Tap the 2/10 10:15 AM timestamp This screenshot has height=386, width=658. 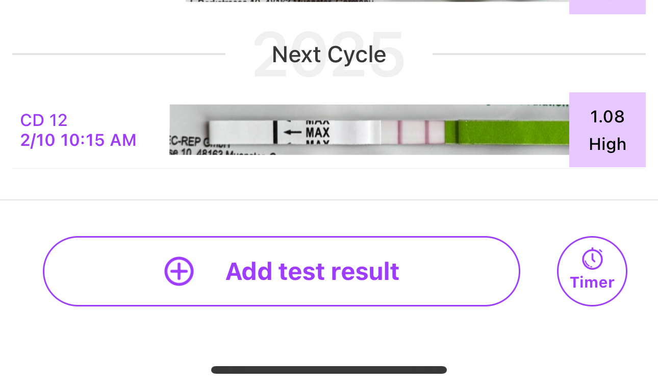(78, 140)
